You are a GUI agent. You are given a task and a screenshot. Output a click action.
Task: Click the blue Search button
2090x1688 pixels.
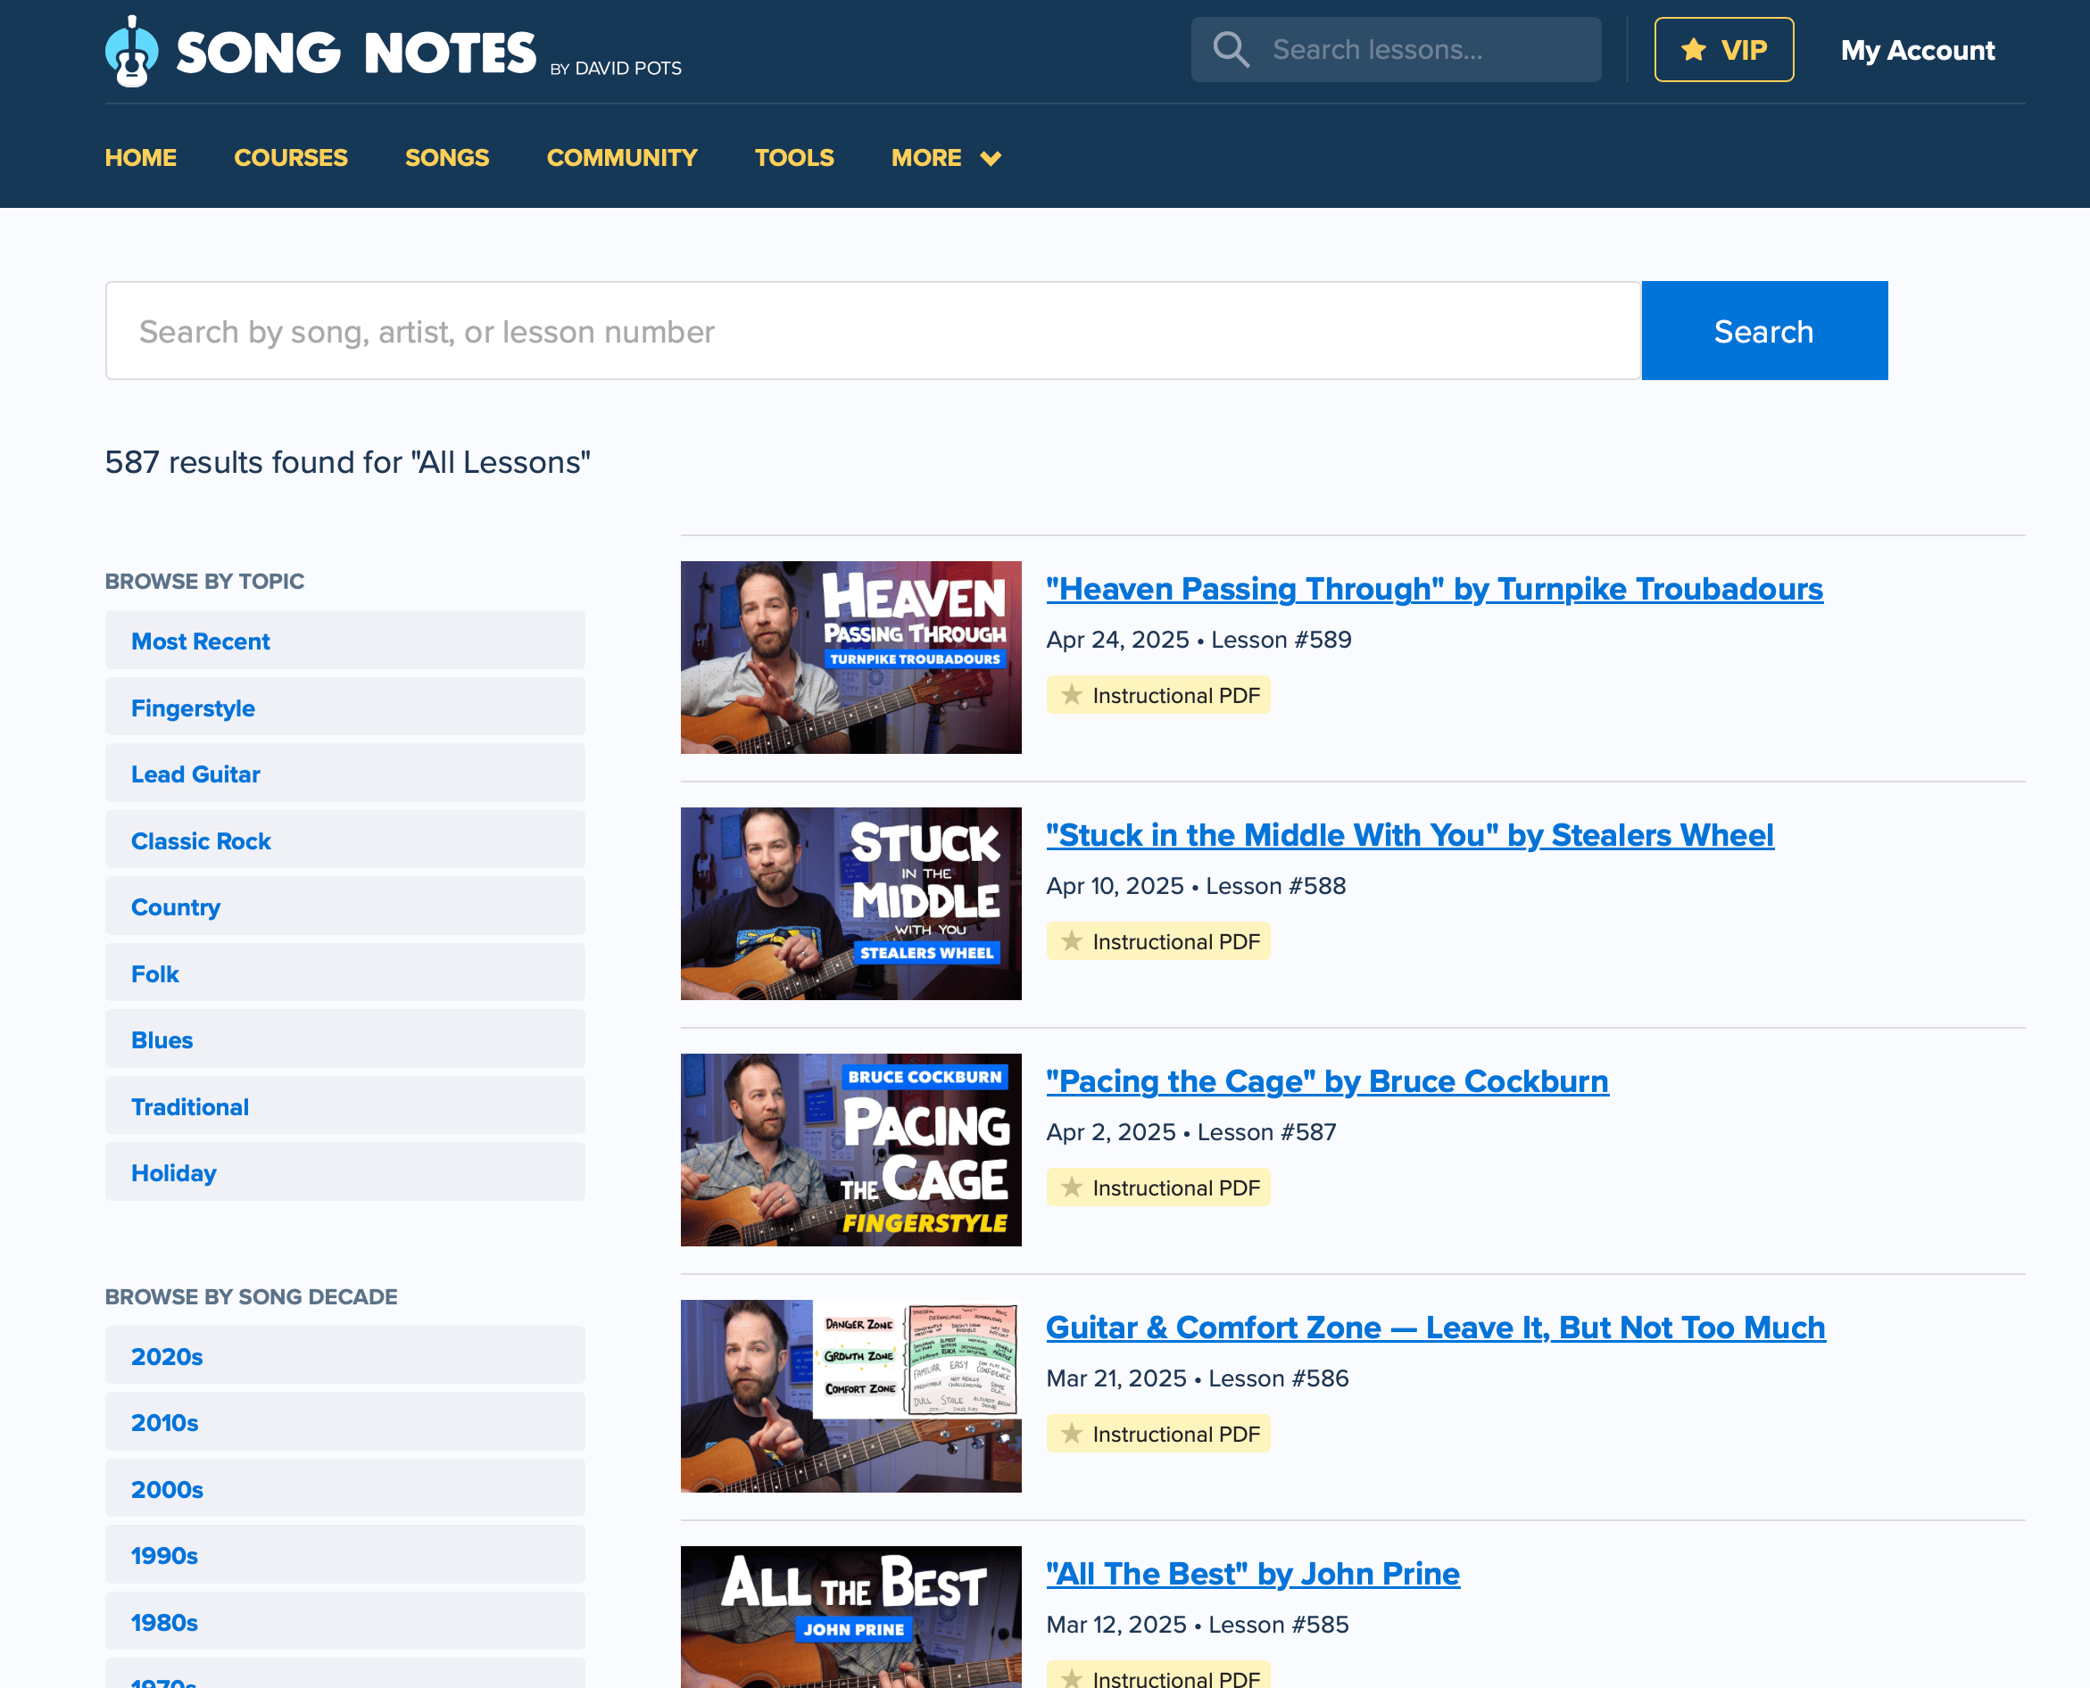point(1764,331)
